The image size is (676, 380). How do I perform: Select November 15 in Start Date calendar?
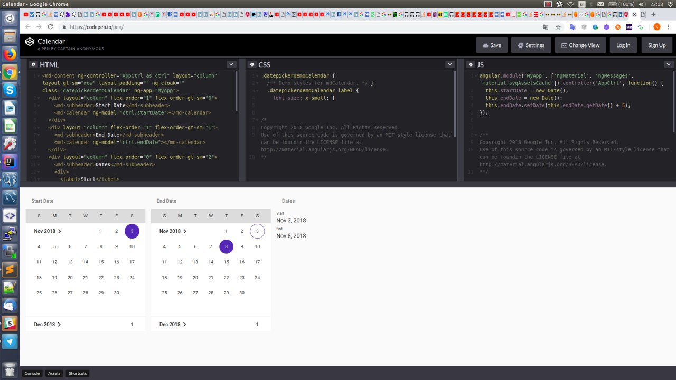101,262
